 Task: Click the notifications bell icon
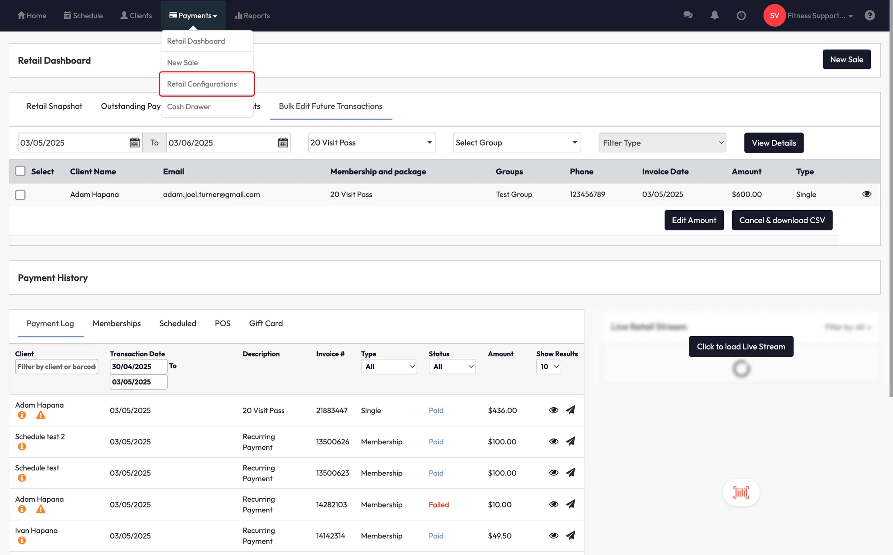[x=714, y=15]
